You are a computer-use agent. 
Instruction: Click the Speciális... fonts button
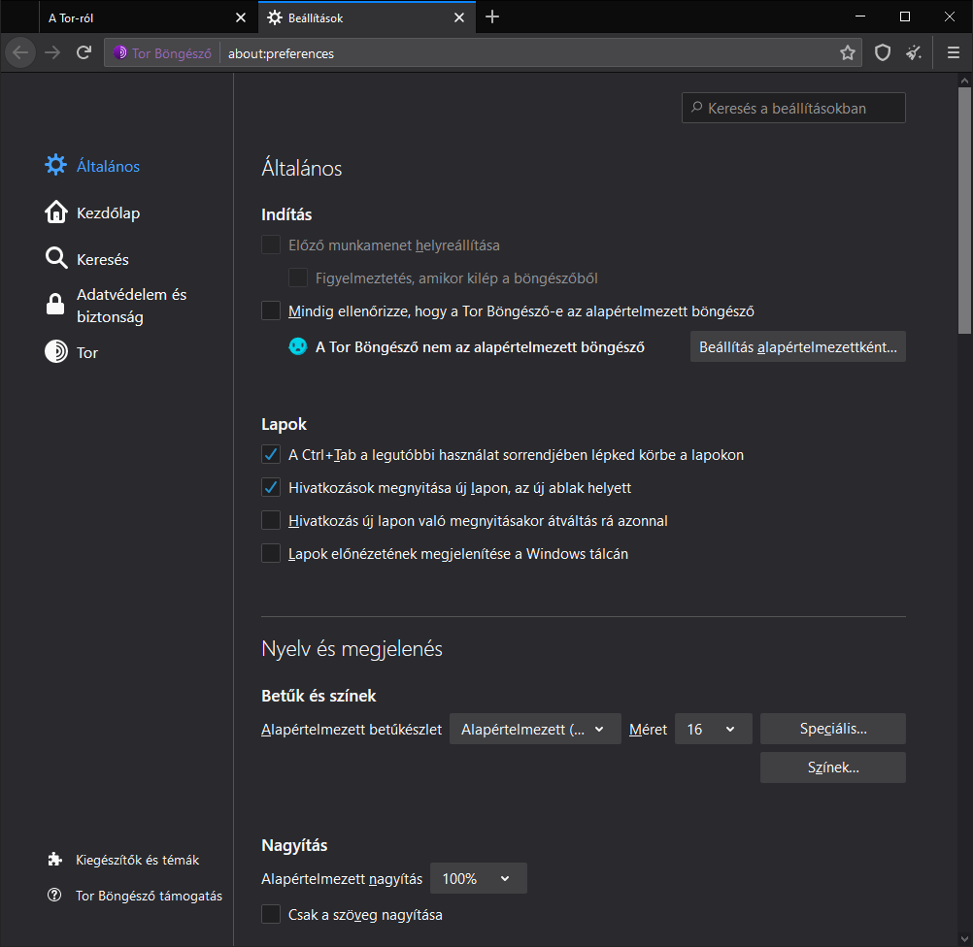pyautogui.click(x=833, y=728)
